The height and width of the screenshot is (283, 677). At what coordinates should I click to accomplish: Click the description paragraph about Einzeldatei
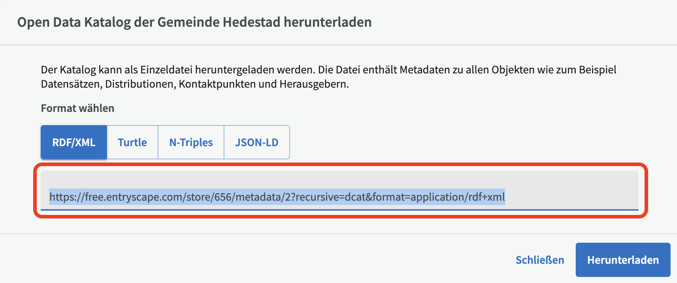click(329, 77)
